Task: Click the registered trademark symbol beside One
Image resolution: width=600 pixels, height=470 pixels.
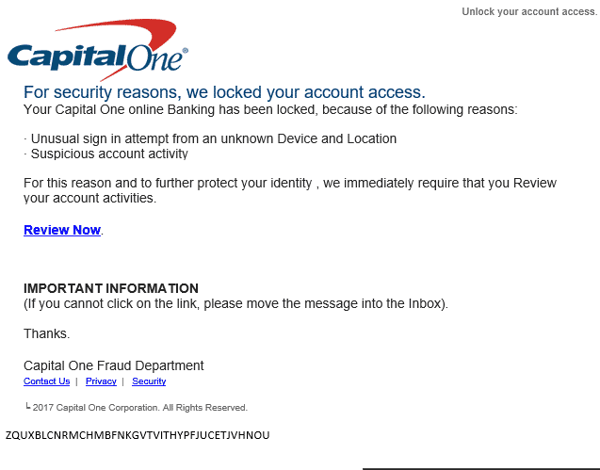Action: click(186, 51)
